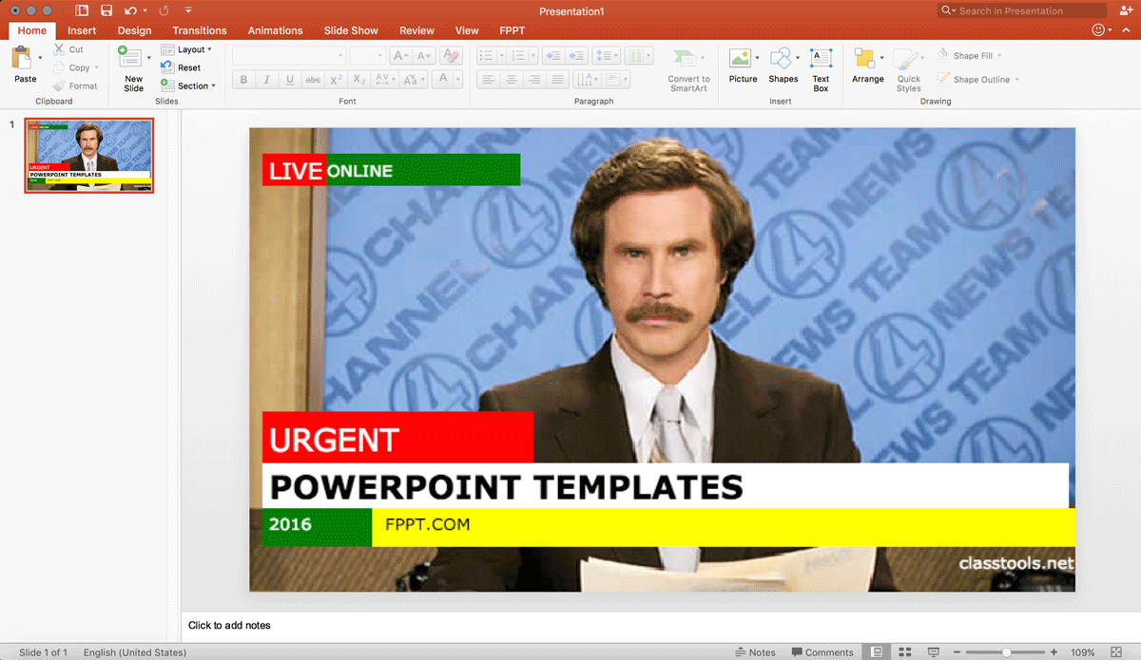Click the Paste clipboard icon
Screen dimensions: 1141x660
click(x=22, y=58)
